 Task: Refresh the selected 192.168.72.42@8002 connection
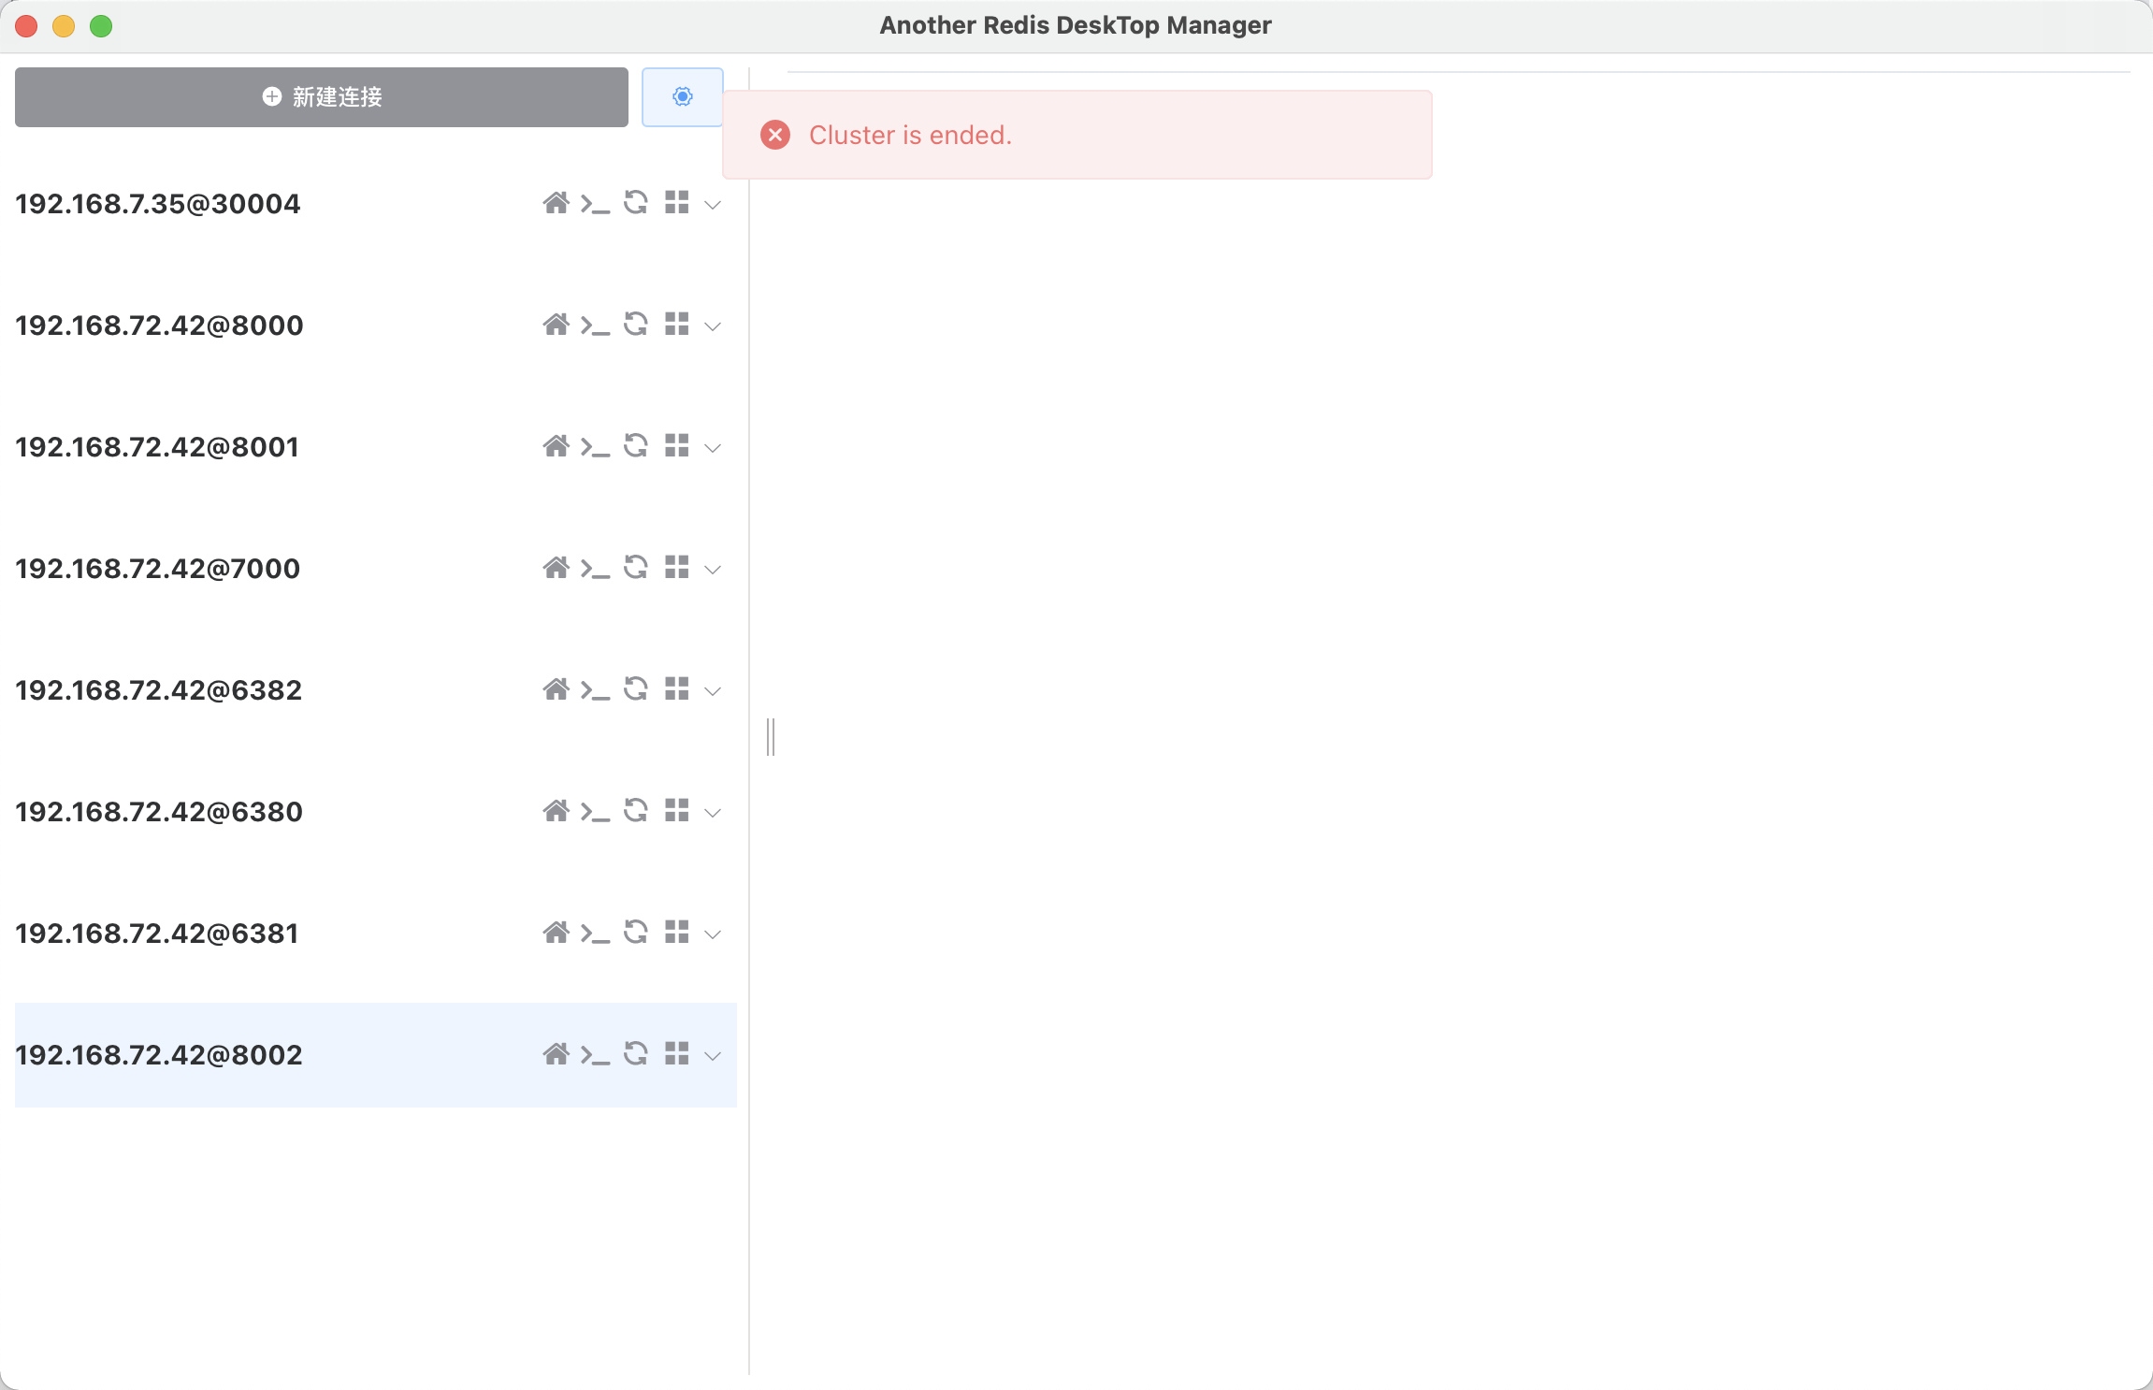click(x=635, y=1054)
